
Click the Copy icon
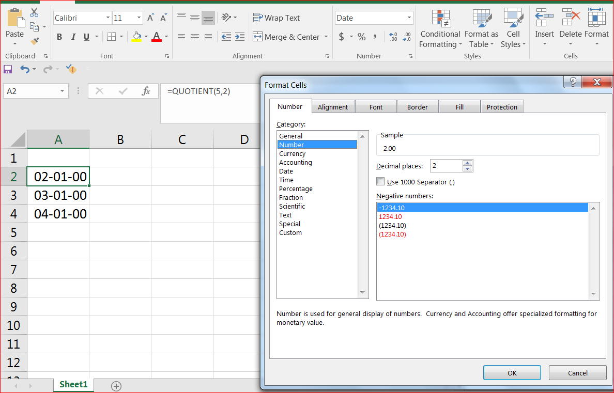coord(34,27)
